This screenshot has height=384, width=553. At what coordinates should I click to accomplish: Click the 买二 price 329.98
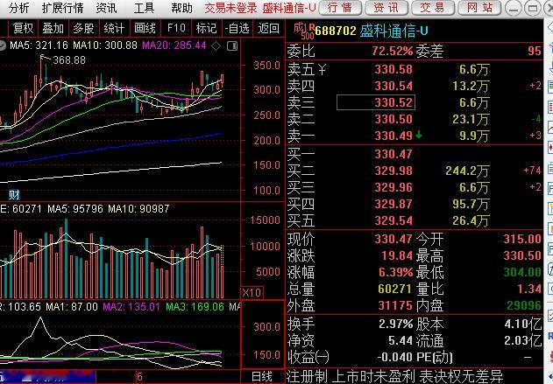tap(393, 171)
